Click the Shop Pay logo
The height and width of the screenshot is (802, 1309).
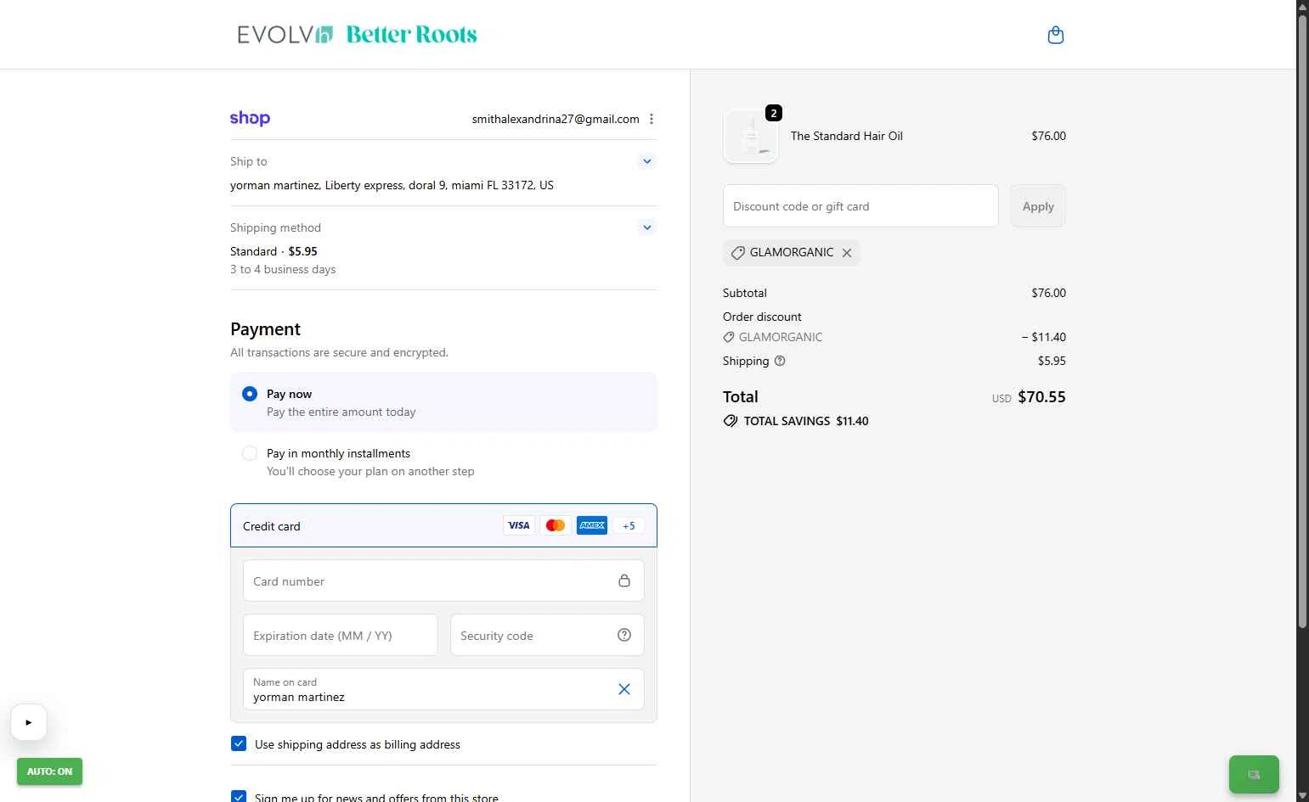(x=250, y=119)
